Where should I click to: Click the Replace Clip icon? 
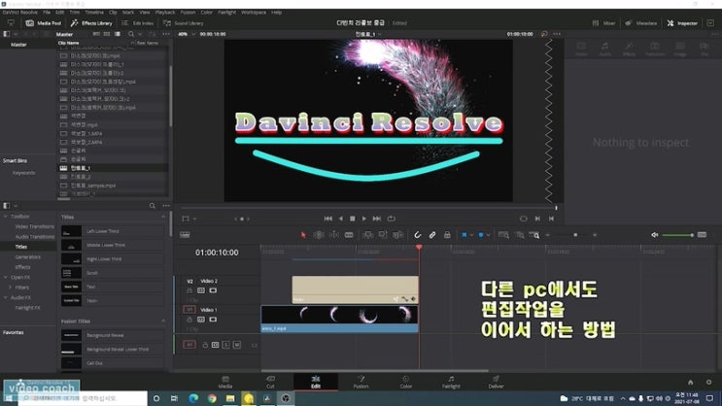point(397,235)
